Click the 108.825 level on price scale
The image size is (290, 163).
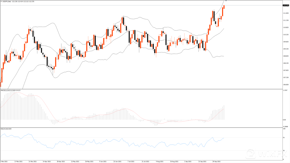click(x=285, y=56)
